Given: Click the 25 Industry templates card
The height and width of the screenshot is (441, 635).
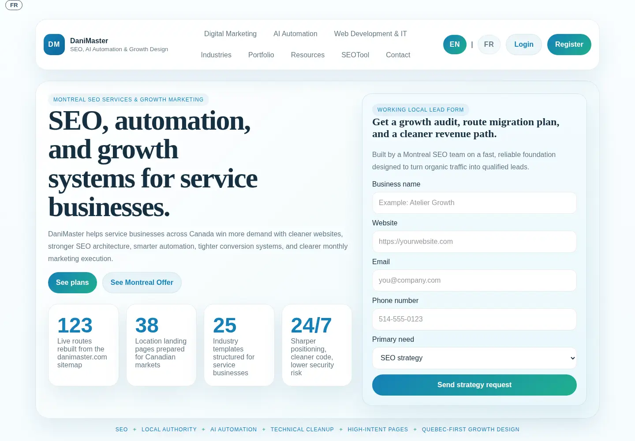Looking at the screenshot, I should [x=239, y=345].
